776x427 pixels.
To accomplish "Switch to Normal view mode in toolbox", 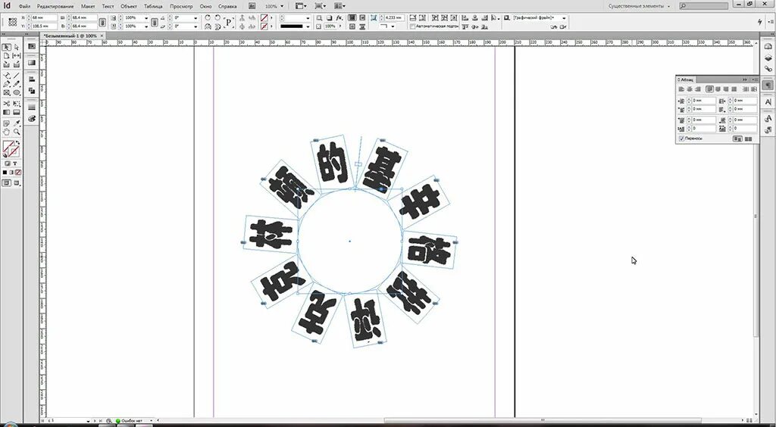I will (x=6, y=183).
